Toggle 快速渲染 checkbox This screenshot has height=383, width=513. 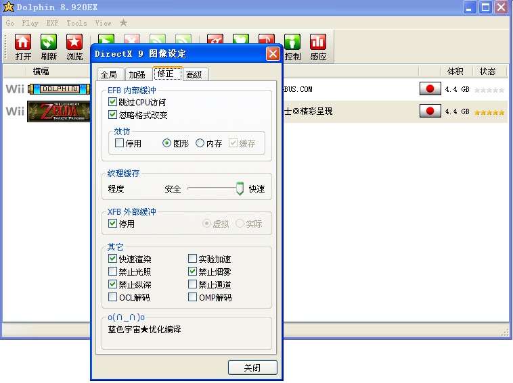click(112, 259)
